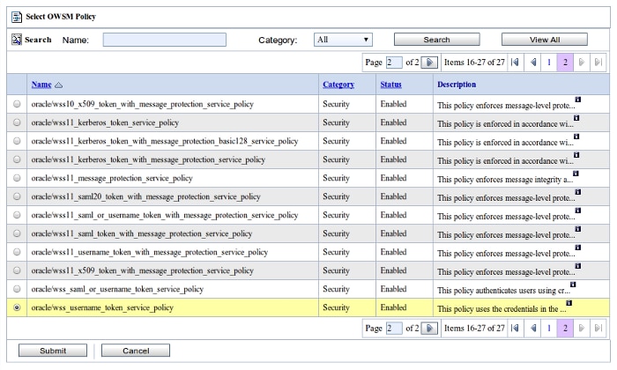Click the Name search input field
This screenshot has width=617, height=370.
click(164, 40)
